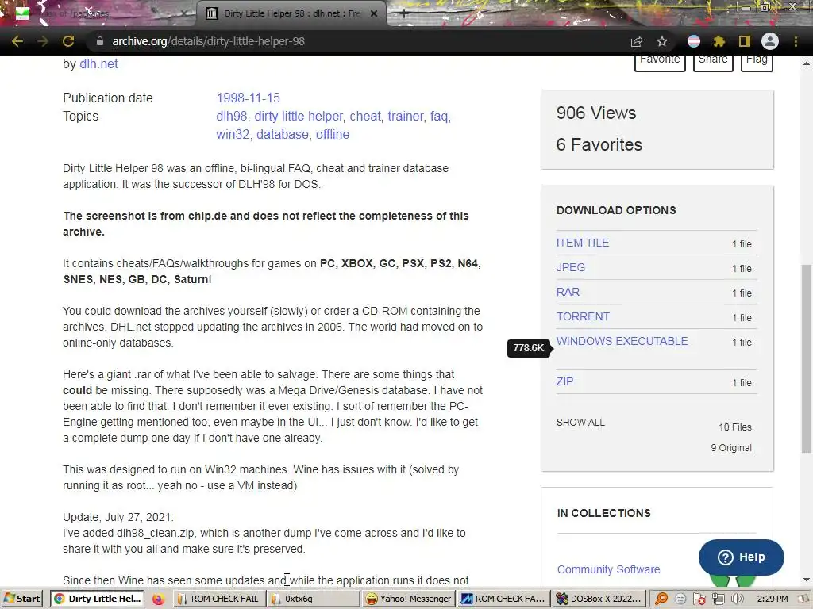Switch to Yahoo! Messenger taskbar window
Image resolution: width=813 pixels, height=609 pixels.
[408, 599]
